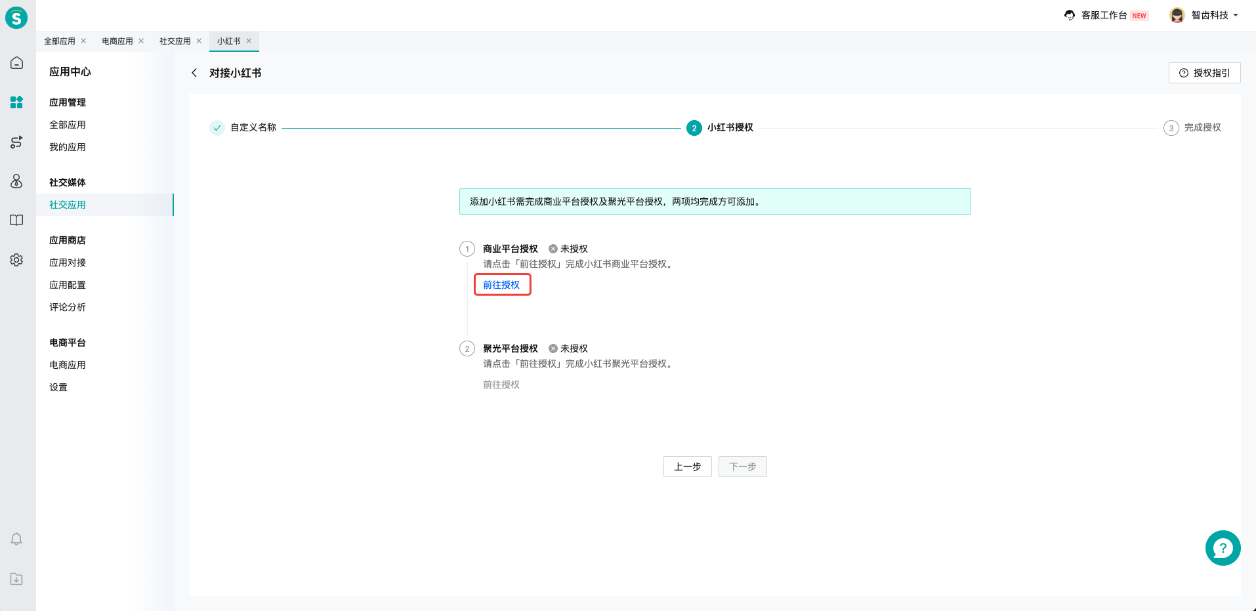Open 客服工作台 link
Image resolution: width=1256 pixels, height=611 pixels.
[1104, 15]
